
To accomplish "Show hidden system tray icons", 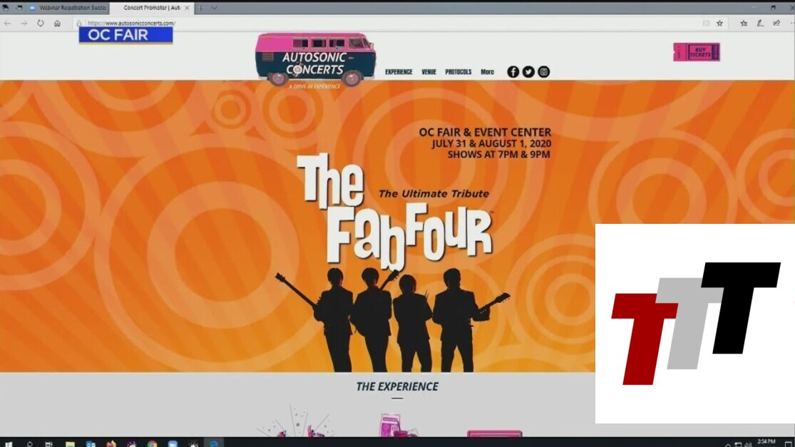I will (x=727, y=443).
